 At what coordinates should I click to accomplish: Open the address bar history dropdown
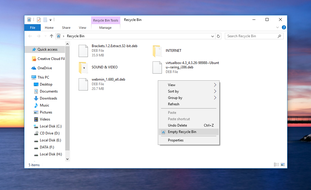(x=212, y=36)
